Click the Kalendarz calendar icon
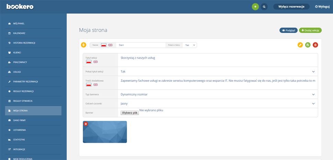333x160 pixels. point(9,33)
